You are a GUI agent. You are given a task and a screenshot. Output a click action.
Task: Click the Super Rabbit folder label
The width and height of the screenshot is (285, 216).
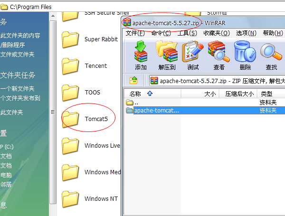click(101, 39)
